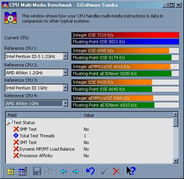Click the blue refresh arrow icon
Viewport: 184px width, 179px height.
click(90, 171)
